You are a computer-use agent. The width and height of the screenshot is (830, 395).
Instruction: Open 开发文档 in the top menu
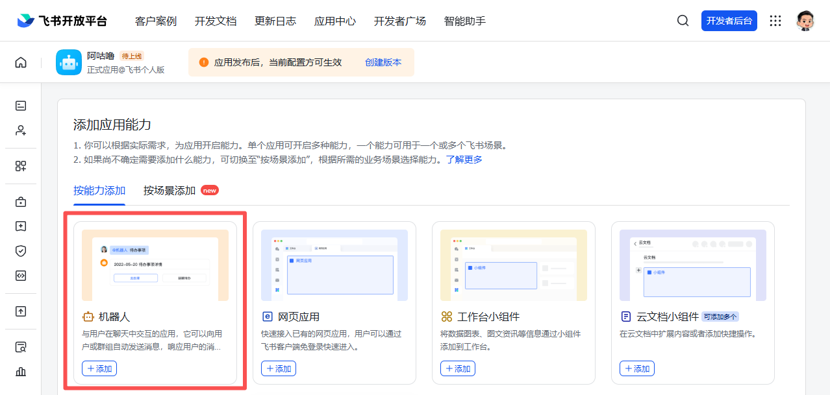coord(216,21)
